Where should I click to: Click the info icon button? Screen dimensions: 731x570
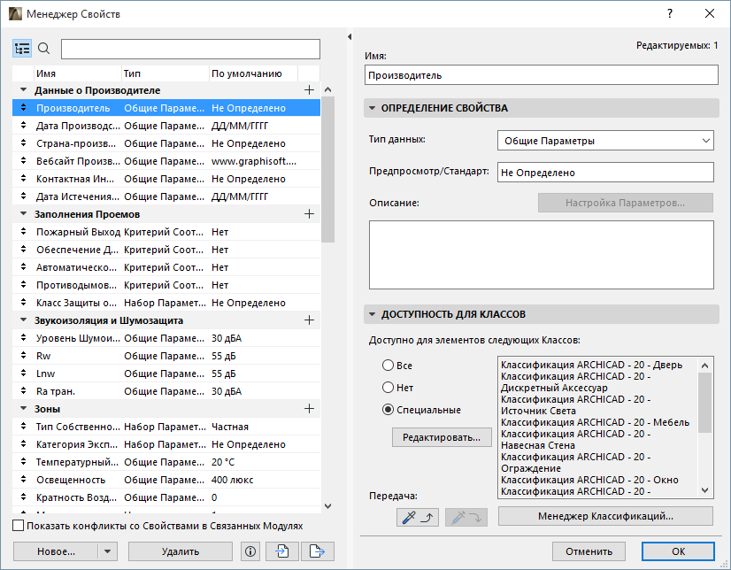(250, 551)
